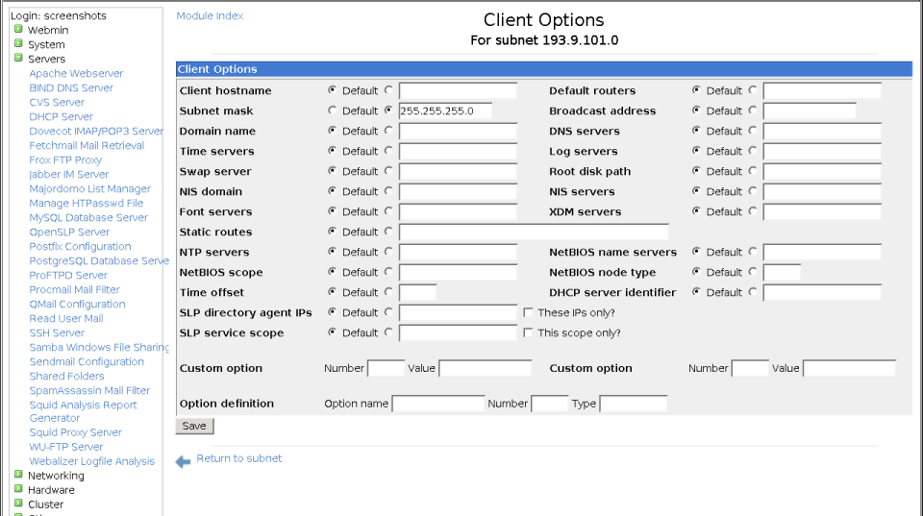Viewport: 923px width, 516px height.
Task: Open Fetchmail Mail Retrieval module
Action: (87, 145)
